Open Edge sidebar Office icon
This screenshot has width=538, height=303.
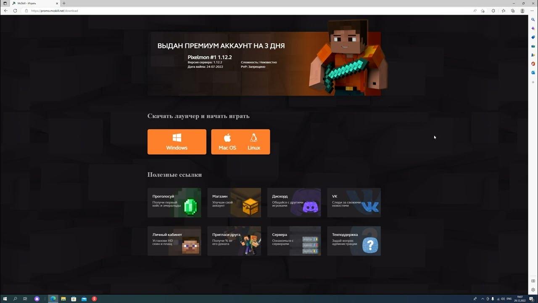(533, 64)
